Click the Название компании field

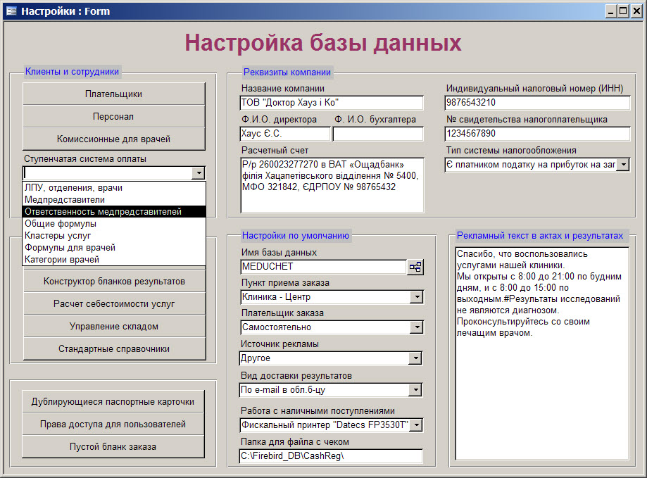click(332, 103)
